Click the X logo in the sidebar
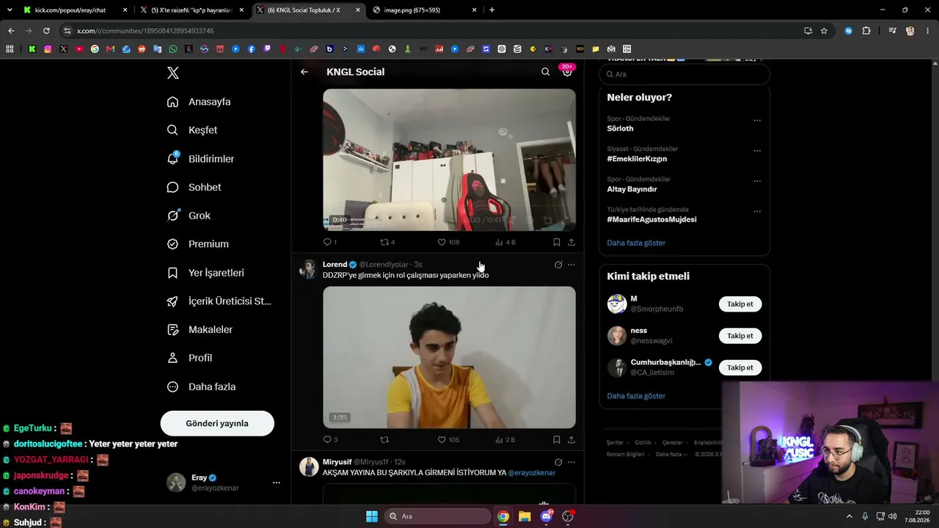The image size is (939, 528). point(173,73)
